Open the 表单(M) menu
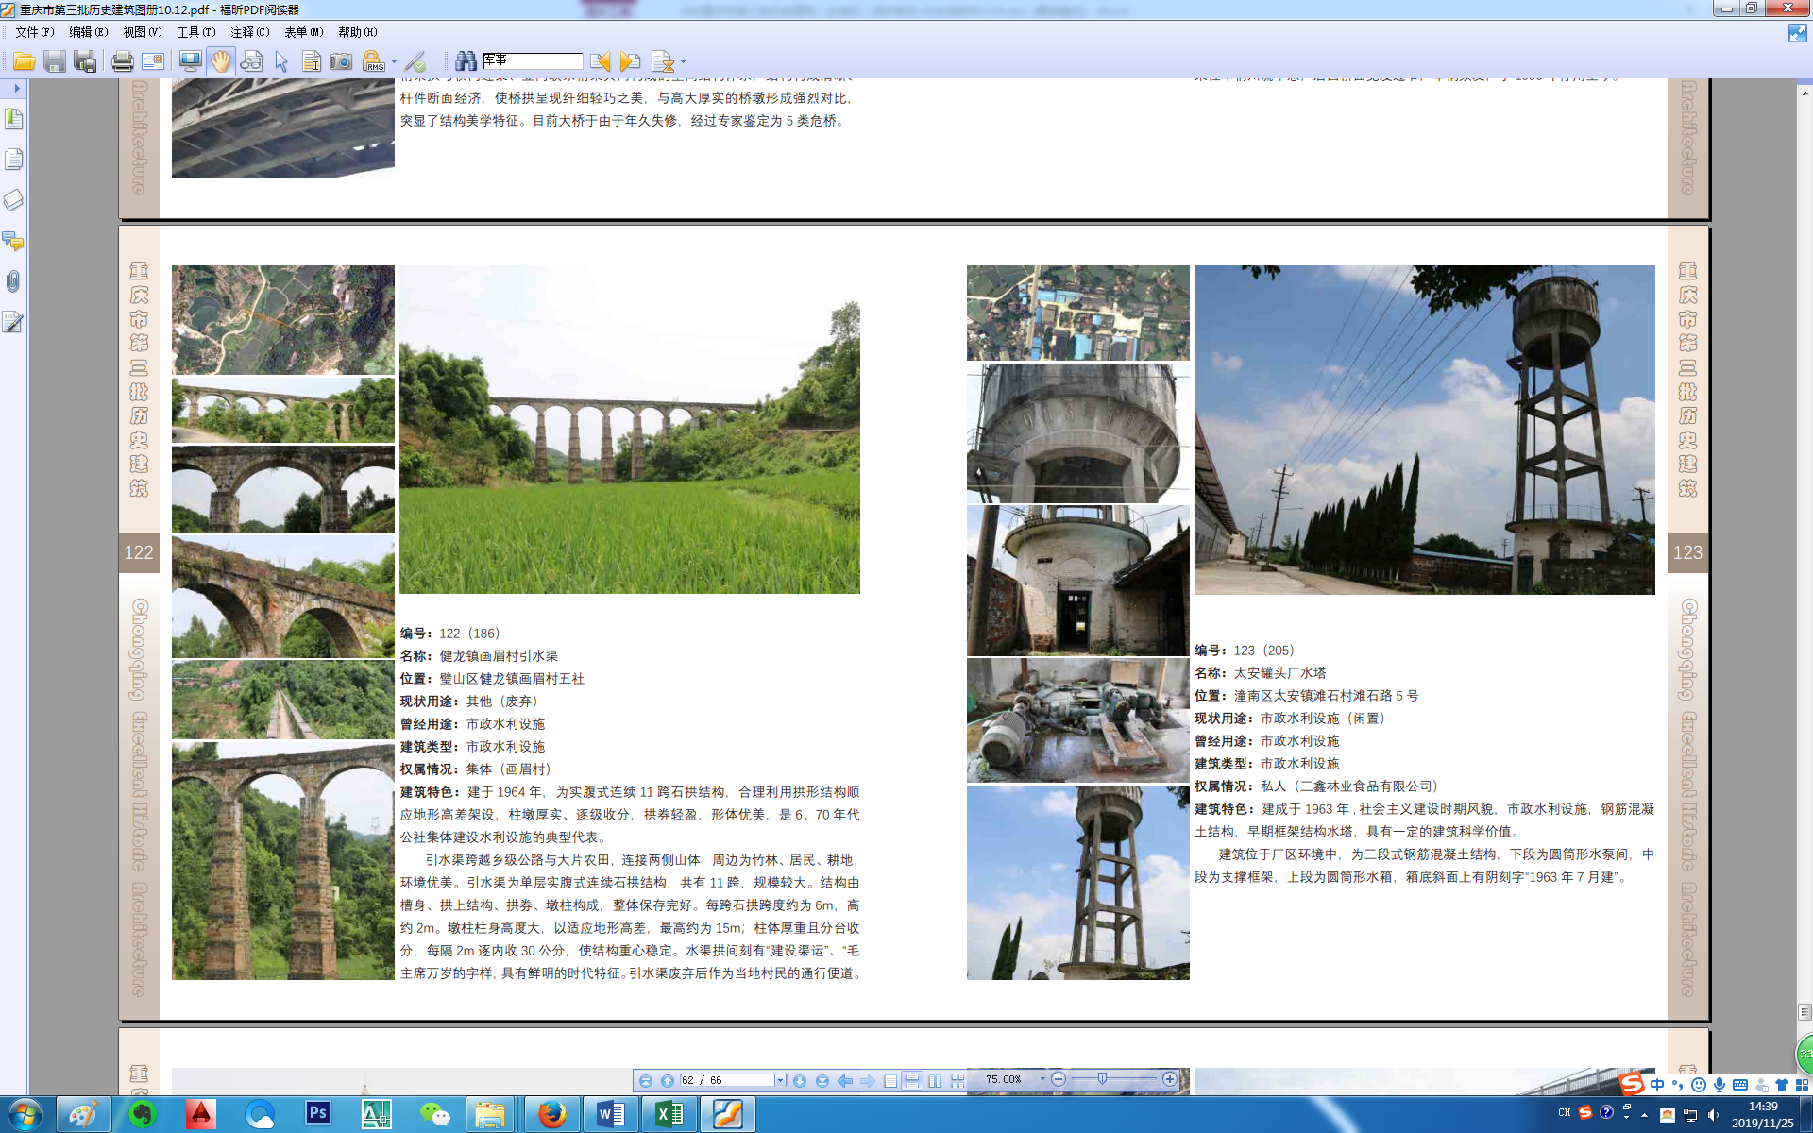 click(x=304, y=32)
